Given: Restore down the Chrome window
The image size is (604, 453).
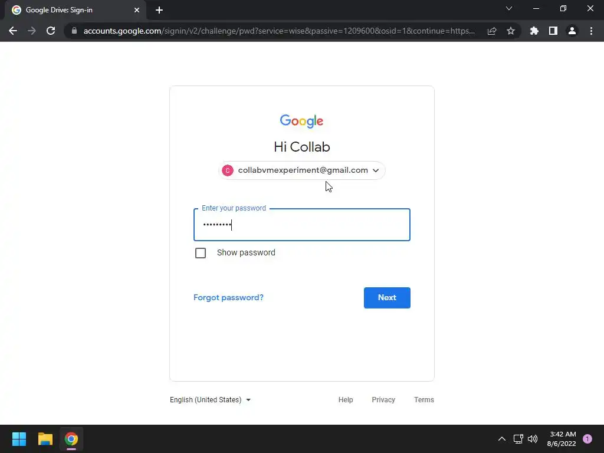Looking at the screenshot, I should point(563,8).
